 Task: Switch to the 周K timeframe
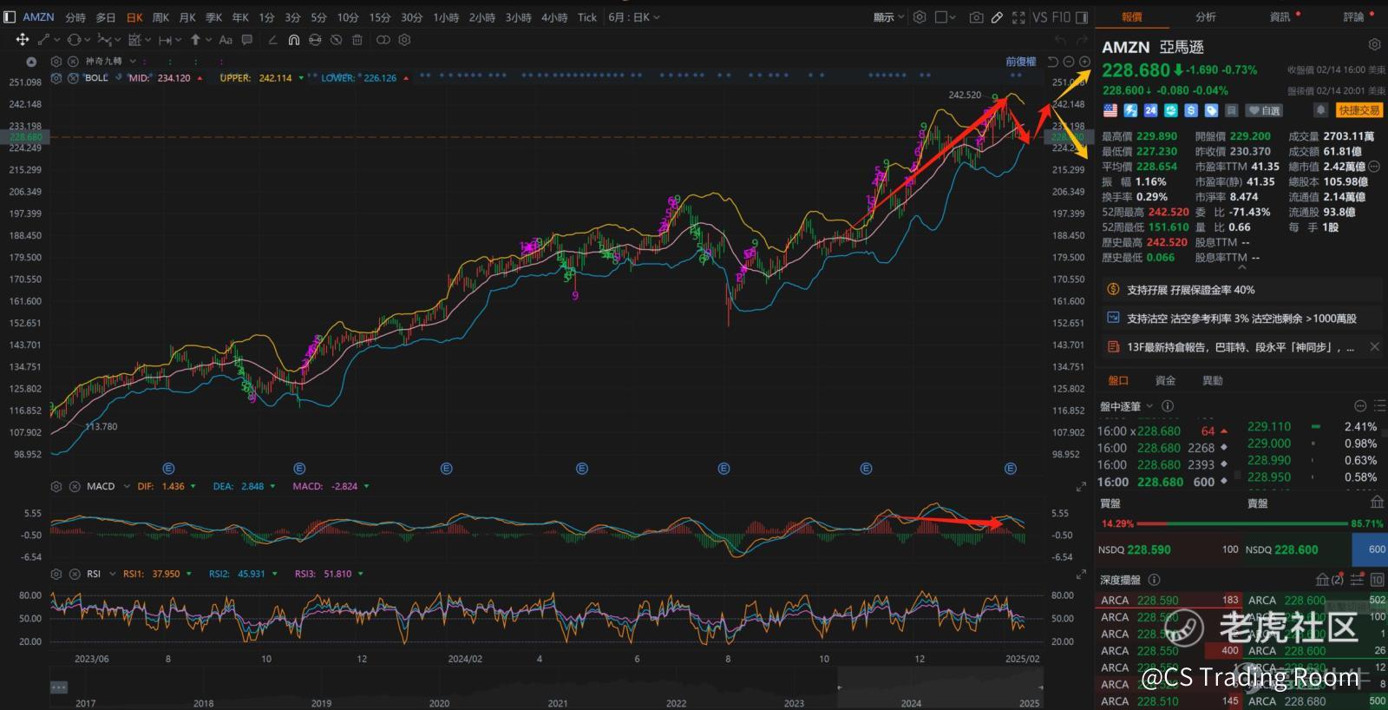coord(160,17)
